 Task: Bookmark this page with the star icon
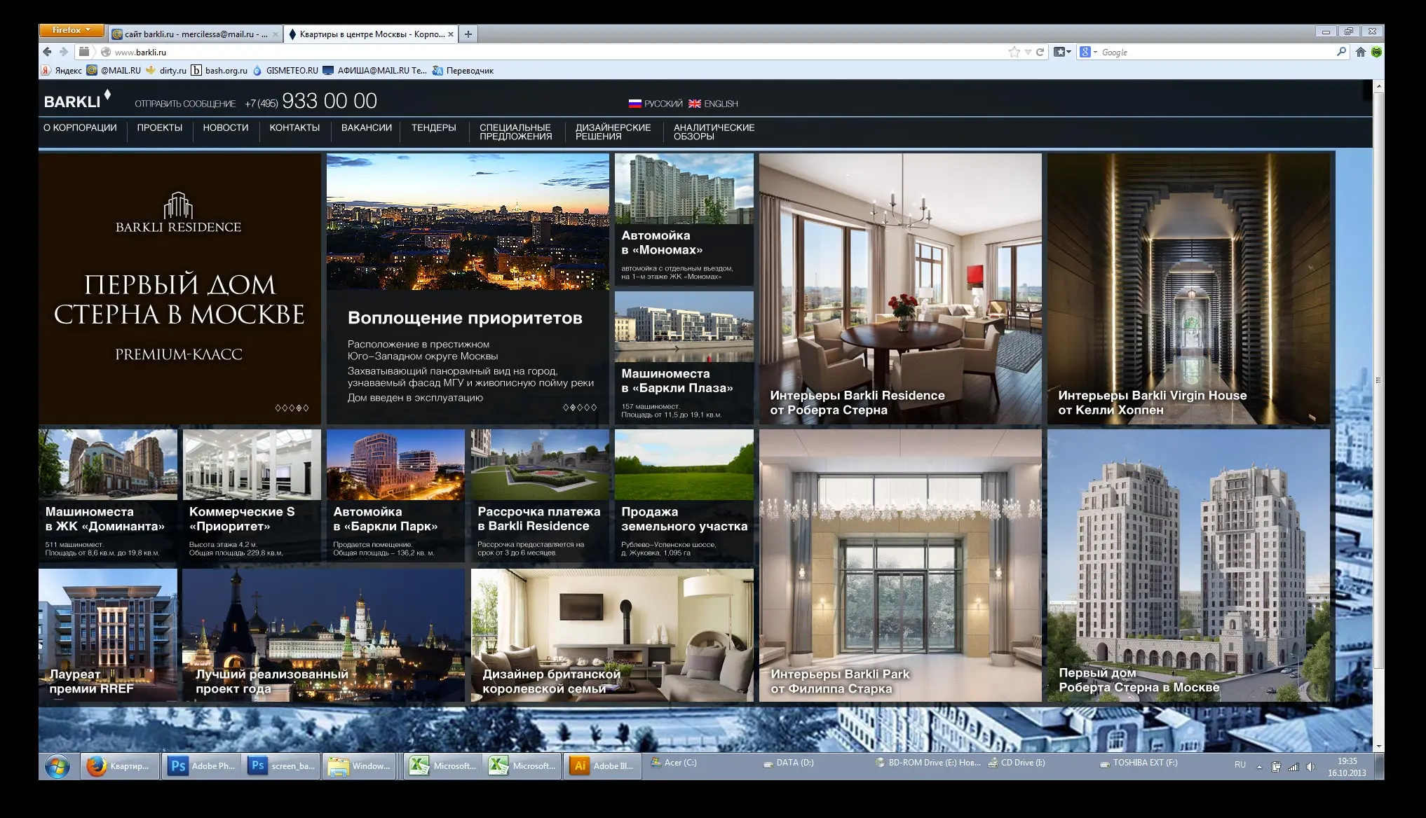(1014, 52)
